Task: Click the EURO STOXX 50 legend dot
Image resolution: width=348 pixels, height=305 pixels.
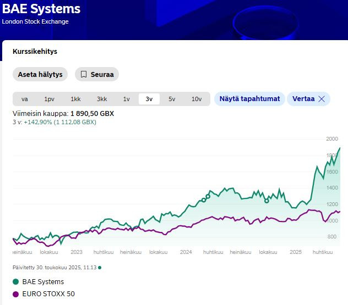Action: (16, 294)
